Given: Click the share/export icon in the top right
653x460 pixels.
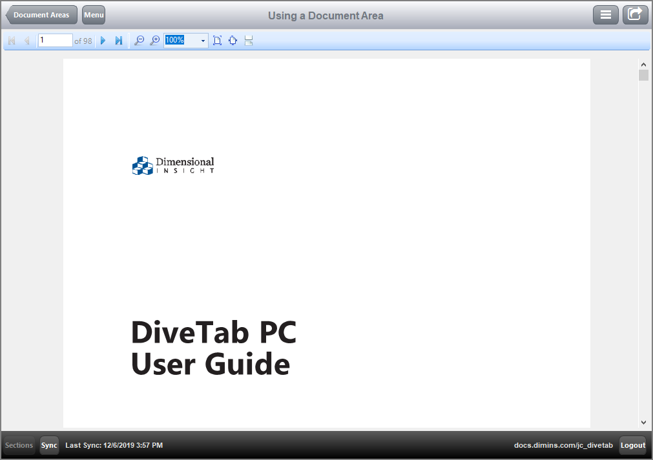Looking at the screenshot, I should click(635, 14).
